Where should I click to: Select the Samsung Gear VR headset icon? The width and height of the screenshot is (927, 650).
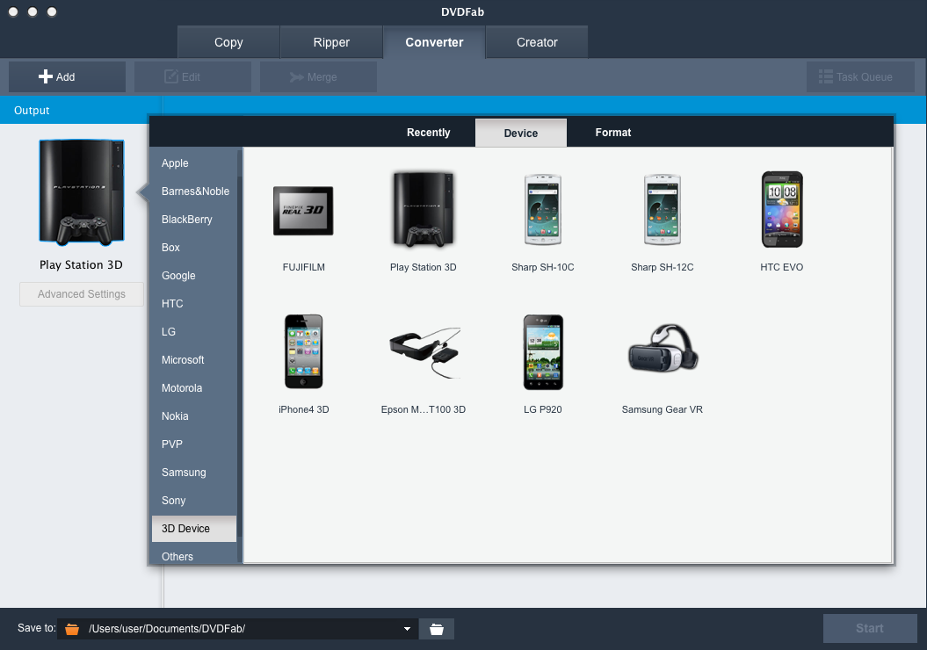[663, 348]
